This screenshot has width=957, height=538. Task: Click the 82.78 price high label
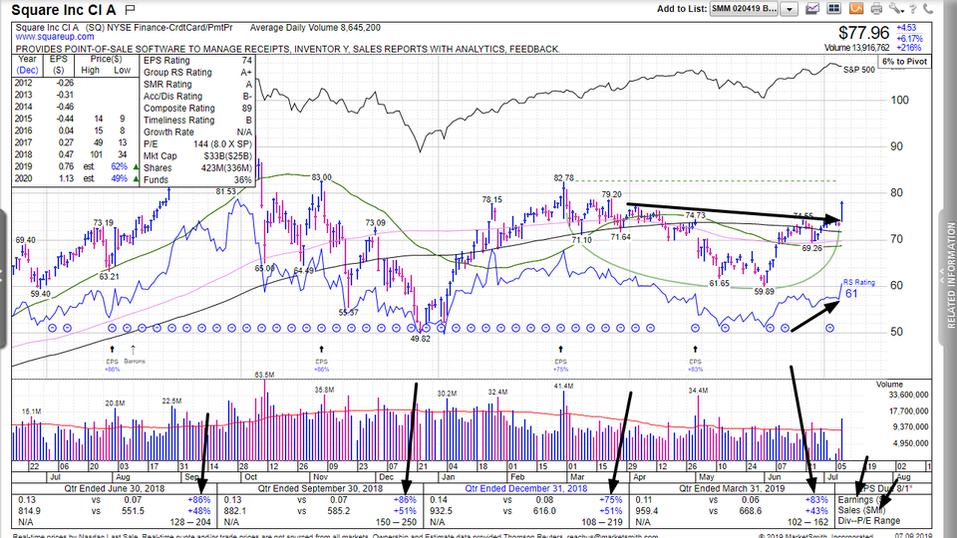(564, 178)
